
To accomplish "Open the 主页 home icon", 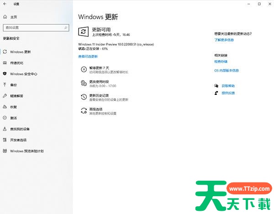I will [x=5, y=17].
